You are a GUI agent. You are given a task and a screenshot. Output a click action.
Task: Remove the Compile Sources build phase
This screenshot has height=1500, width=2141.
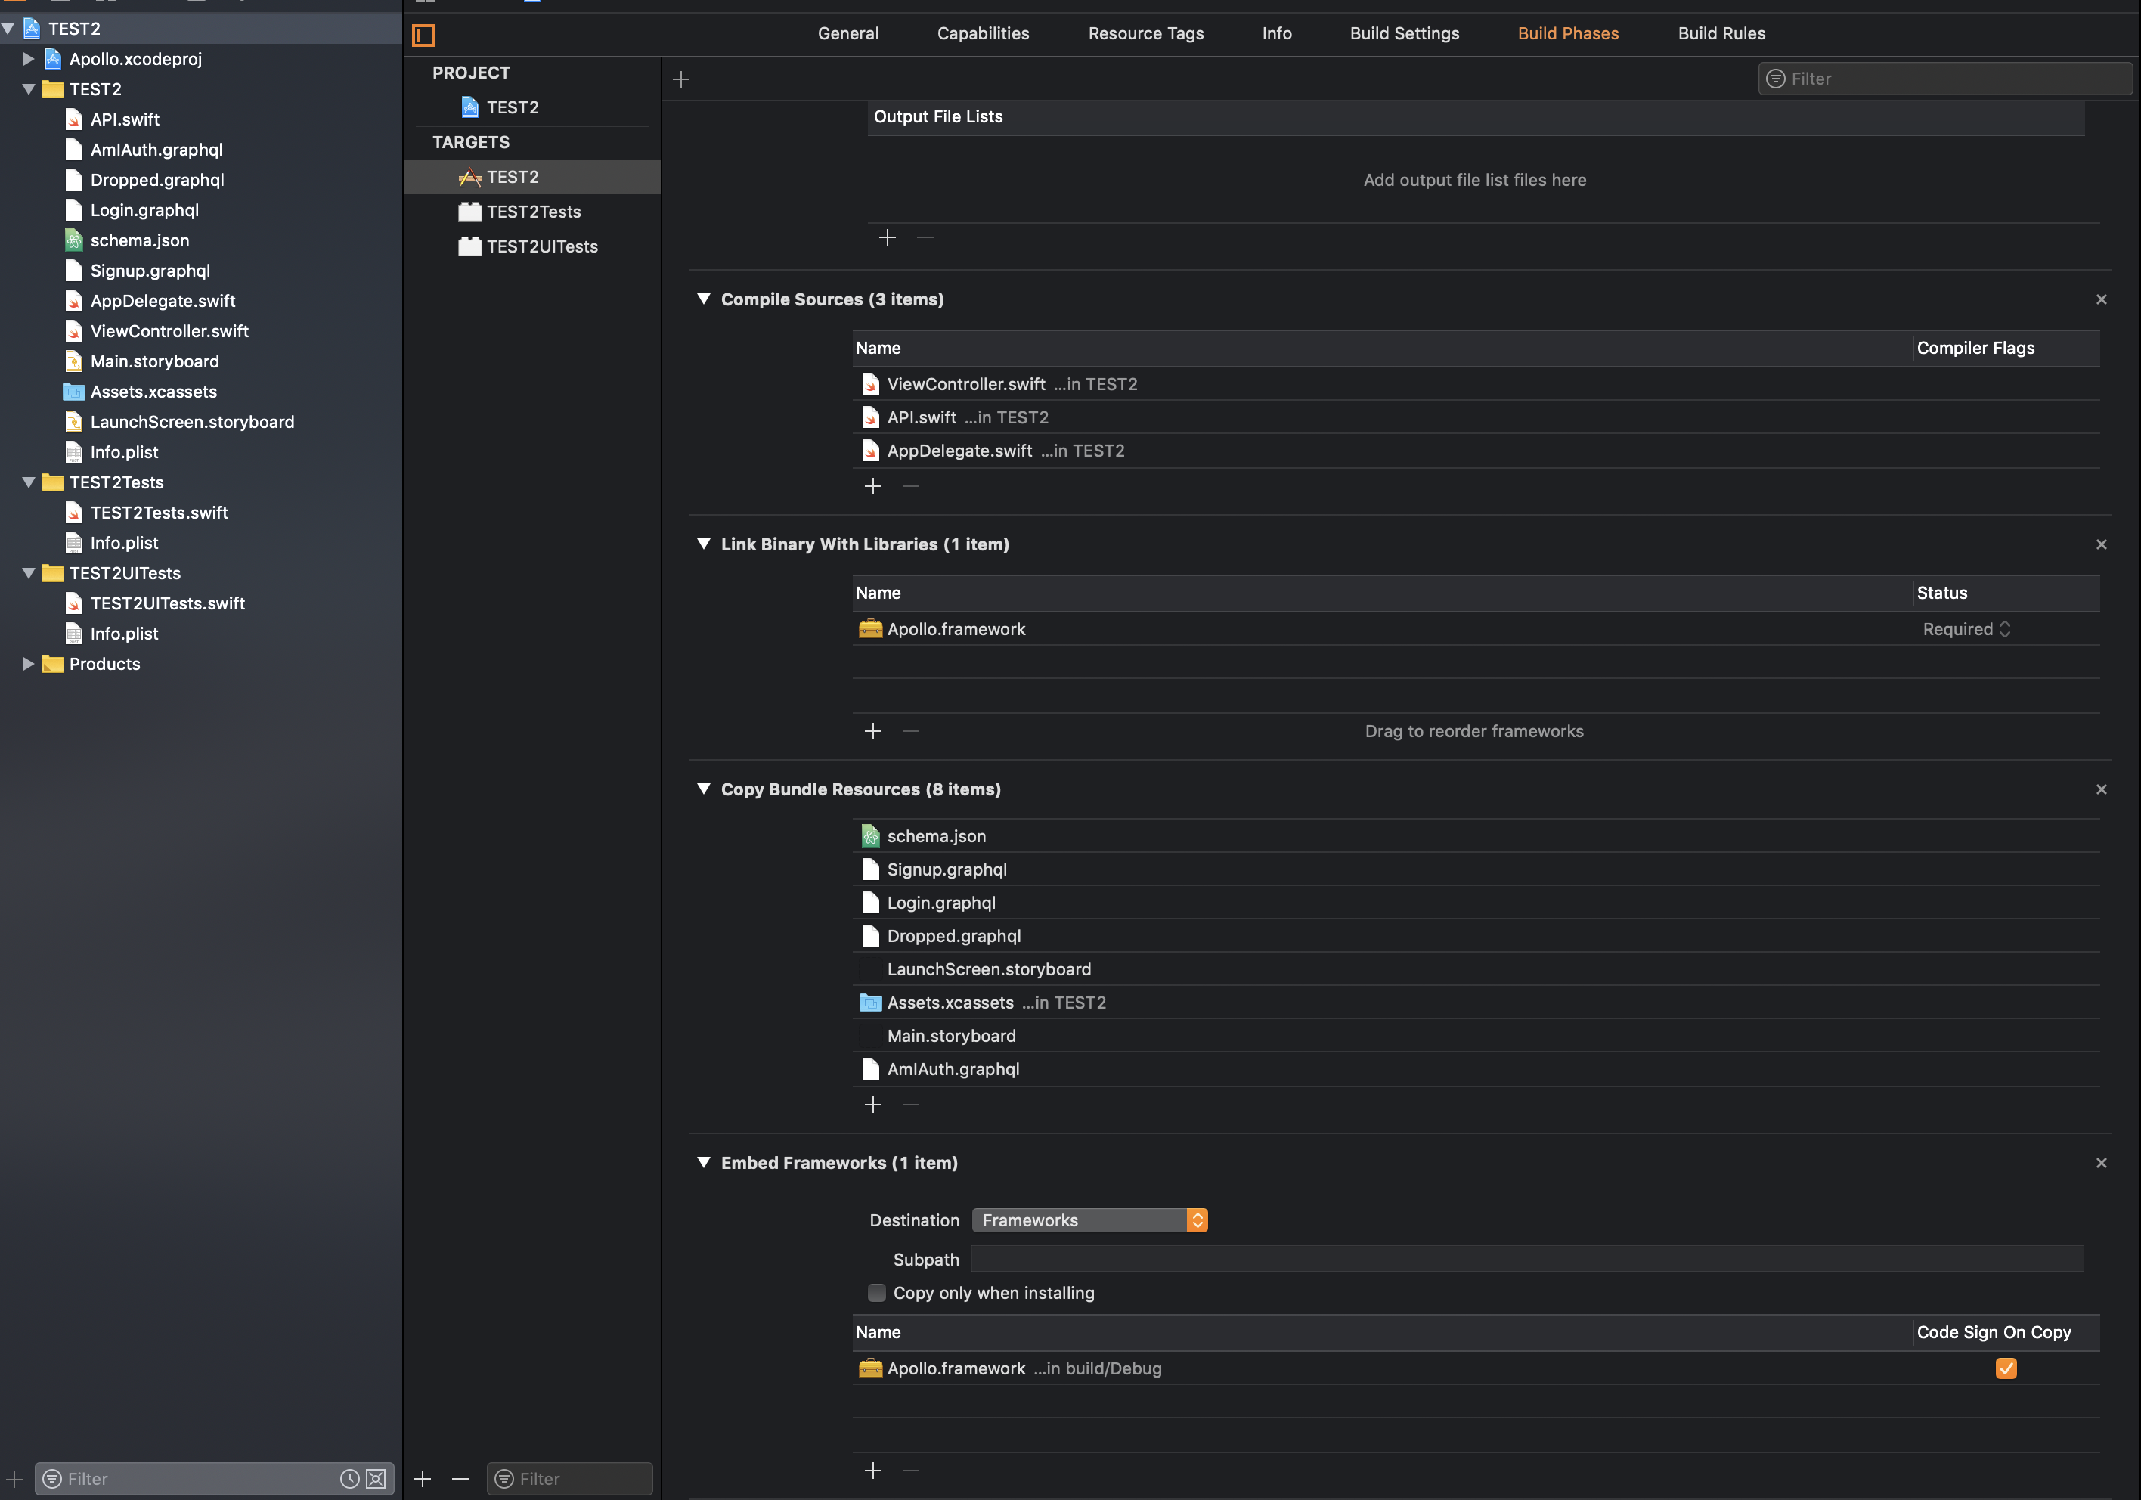point(2101,299)
